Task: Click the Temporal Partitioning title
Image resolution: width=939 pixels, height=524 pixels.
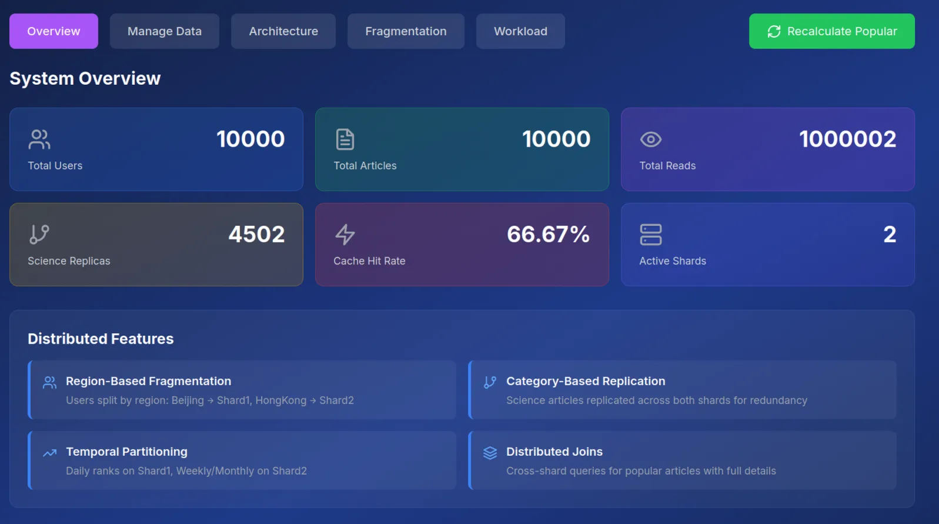Action: click(126, 452)
